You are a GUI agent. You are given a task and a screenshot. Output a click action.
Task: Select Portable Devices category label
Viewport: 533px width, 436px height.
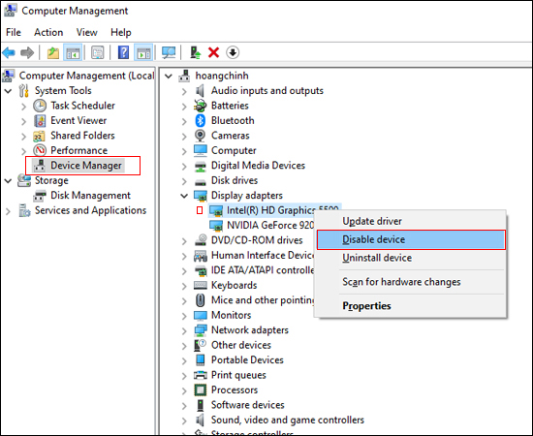tap(247, 359)
